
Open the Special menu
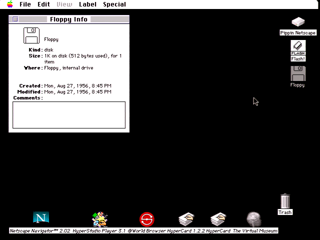[114, 4]
